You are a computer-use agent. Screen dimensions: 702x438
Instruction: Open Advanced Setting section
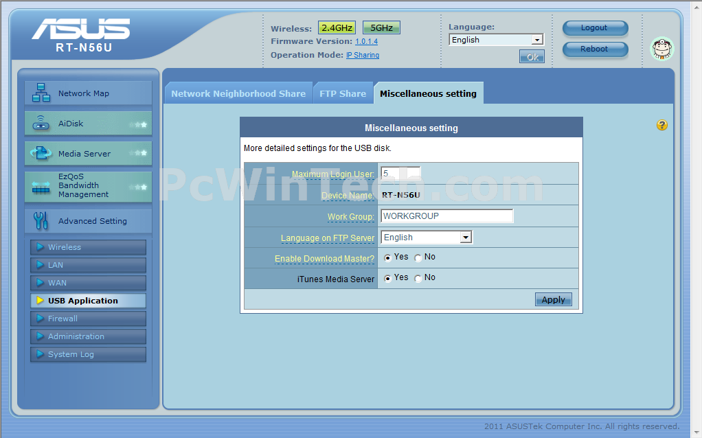pyautogui.click(x=88, y=221)
